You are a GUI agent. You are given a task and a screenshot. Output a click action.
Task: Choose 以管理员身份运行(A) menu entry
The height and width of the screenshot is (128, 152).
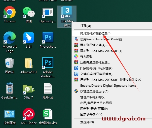click(x=112, y=91)
